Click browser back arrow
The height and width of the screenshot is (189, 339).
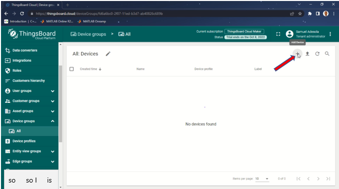click(6, 13)
